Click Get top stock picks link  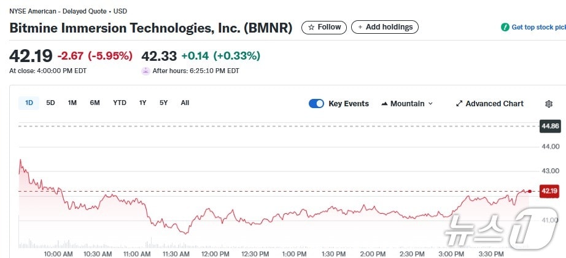pos(538,28)
